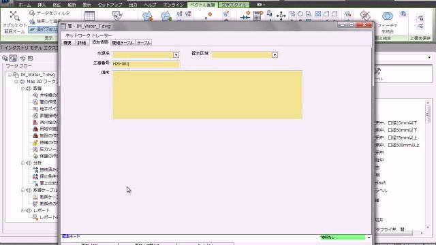Switch to the ベクトル編集 ribbon tab

coord(202,5)
